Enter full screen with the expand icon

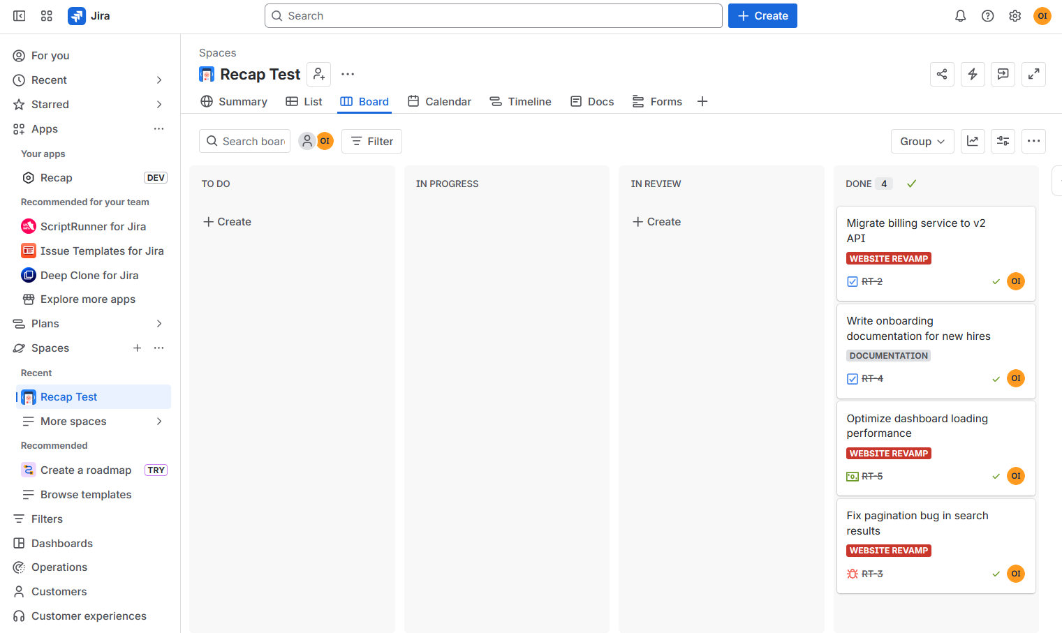click(x=1034, y=74)
